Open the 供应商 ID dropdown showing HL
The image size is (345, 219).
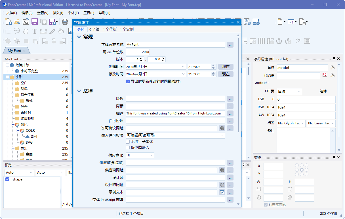pos(152,155)
